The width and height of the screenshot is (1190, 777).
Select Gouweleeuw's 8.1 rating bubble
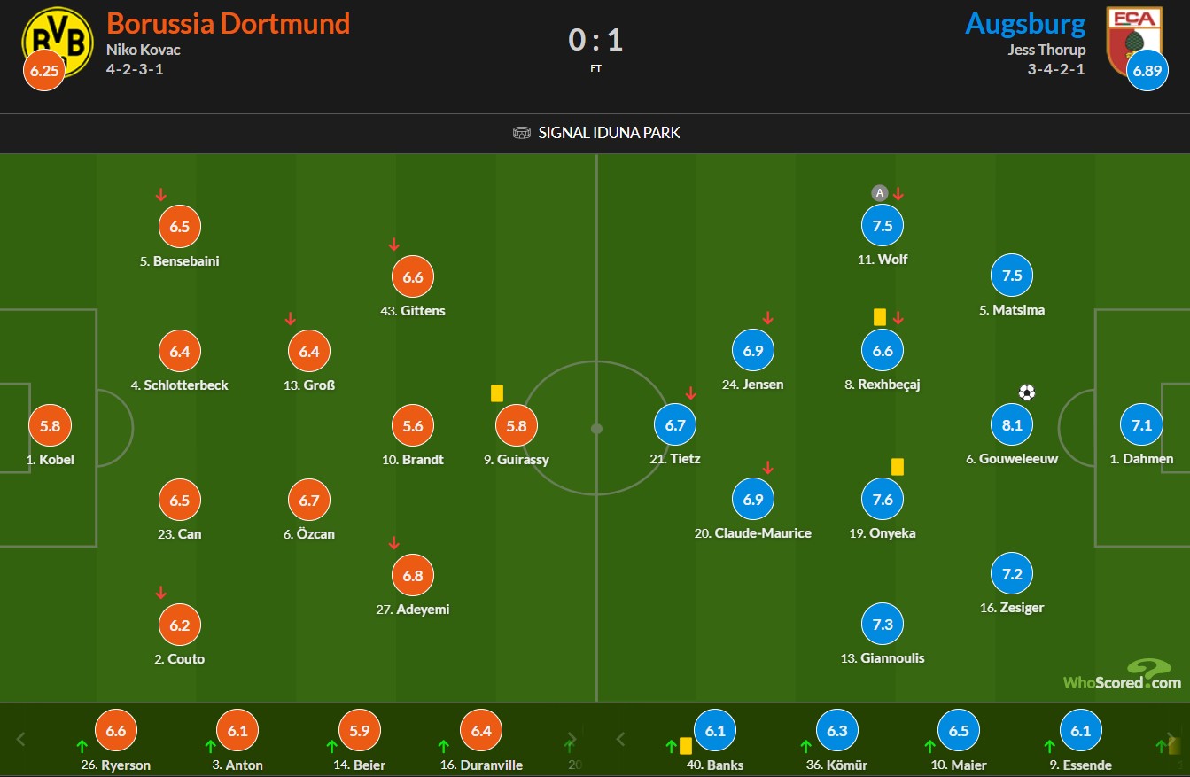(1012, 425)
